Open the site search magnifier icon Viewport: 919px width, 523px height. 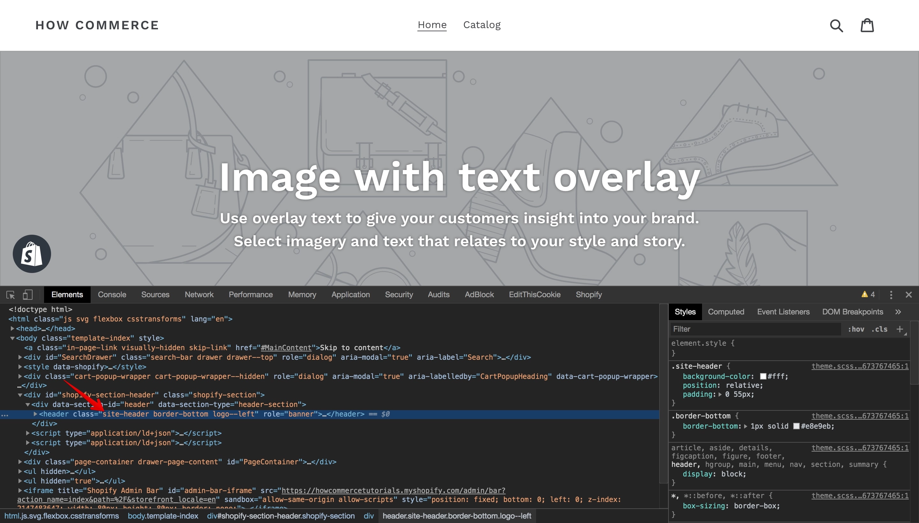click(836, 26)
